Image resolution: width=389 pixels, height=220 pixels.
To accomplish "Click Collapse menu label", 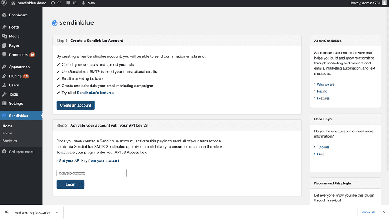I will coord(22,152).
